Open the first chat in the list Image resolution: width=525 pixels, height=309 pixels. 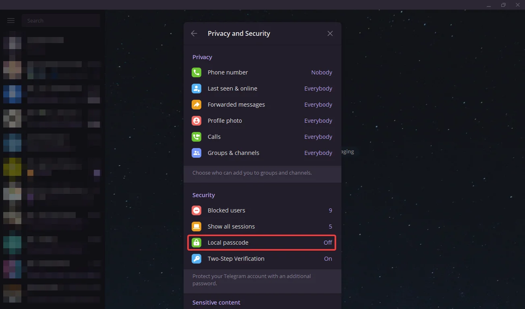(x=52, y=45)
